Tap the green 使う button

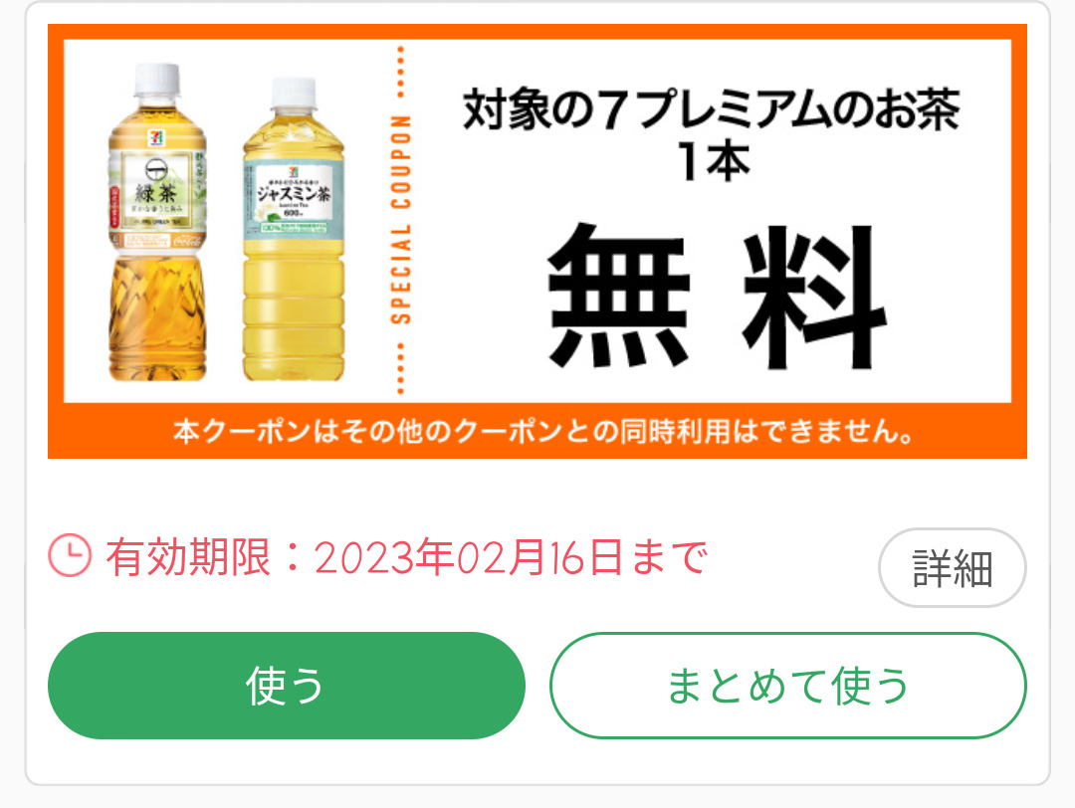click(x=287, y=686)
